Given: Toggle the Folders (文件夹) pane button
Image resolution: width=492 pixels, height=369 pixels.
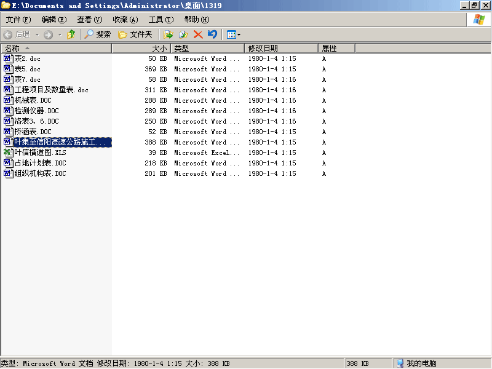Looking at the screenshot, I should (135, 34).
